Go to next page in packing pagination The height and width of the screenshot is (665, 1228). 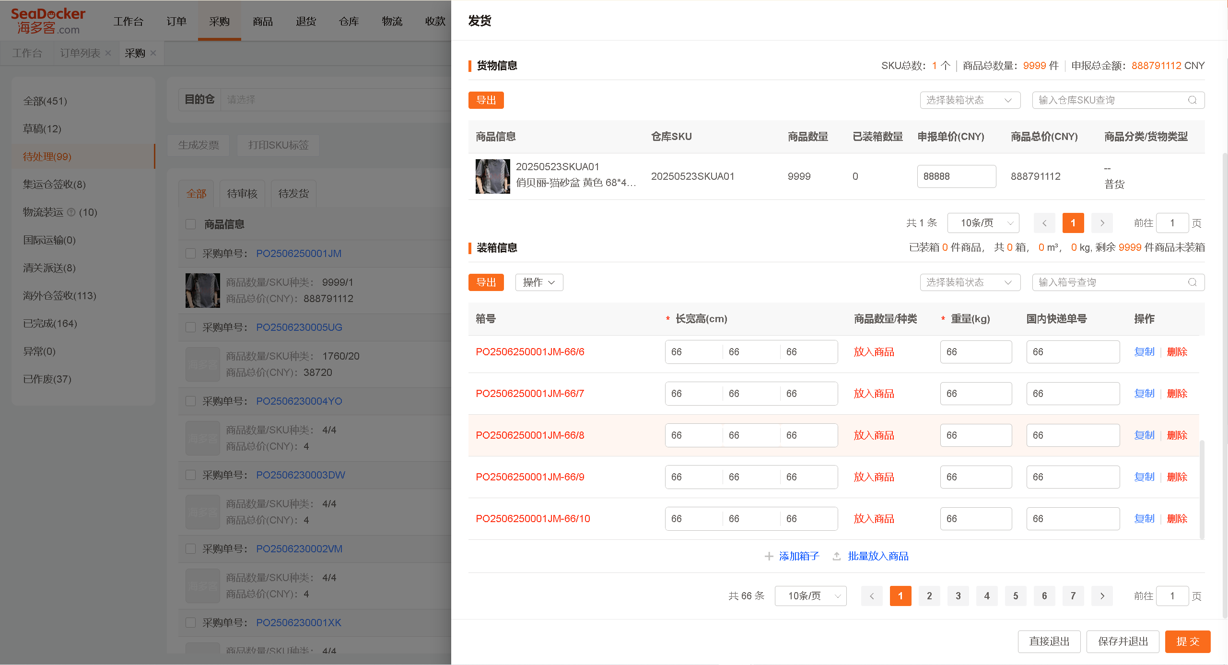1102,596
